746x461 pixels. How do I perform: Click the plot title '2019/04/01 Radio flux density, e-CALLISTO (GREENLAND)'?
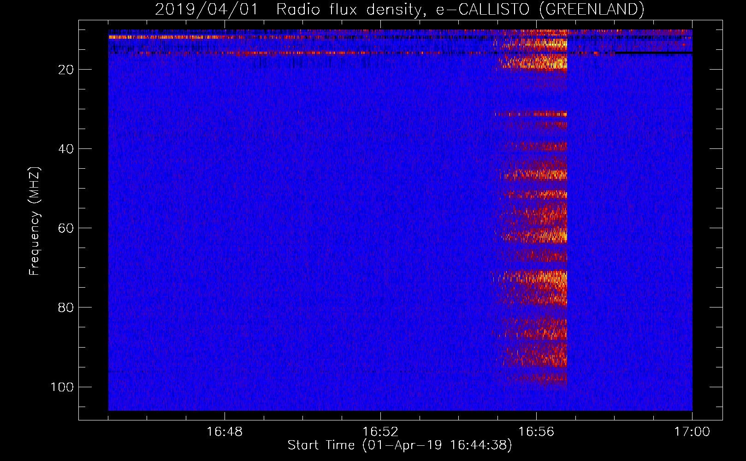pyautogui.click(x=399, y=9)
